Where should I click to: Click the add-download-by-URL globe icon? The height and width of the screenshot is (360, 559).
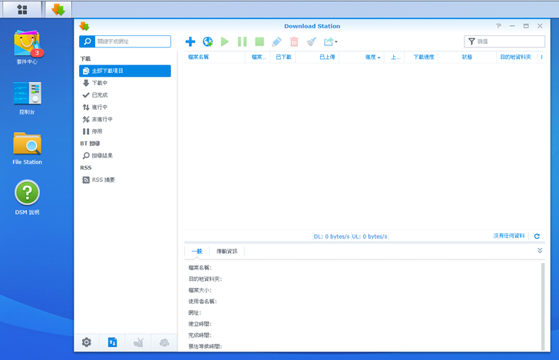point(207,41)
